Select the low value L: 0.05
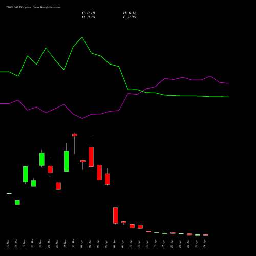This screenshot has height=256, width=256. pos(130,17)
